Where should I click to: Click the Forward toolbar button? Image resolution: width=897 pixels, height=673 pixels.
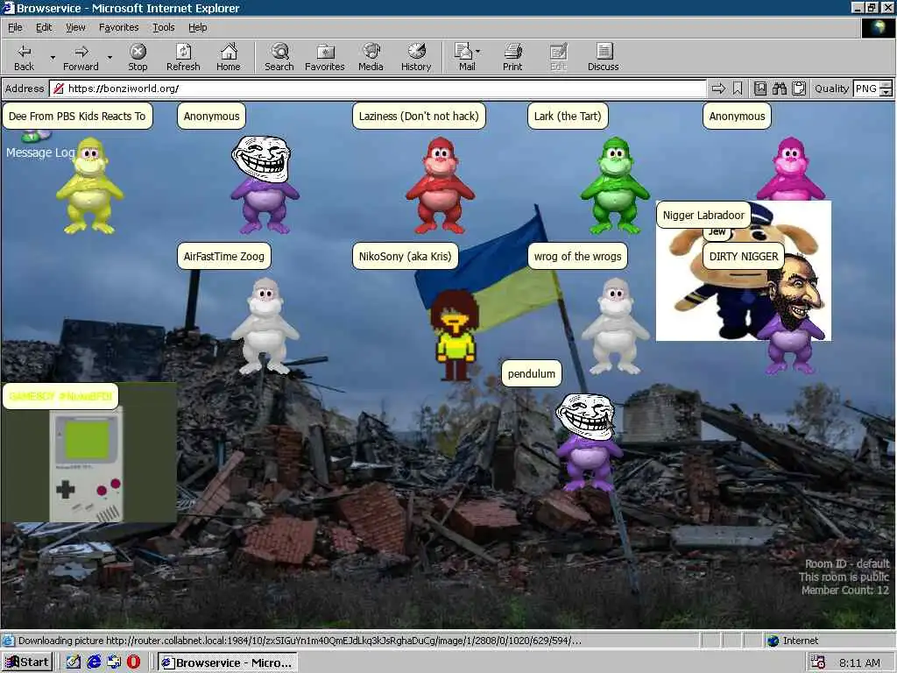click(x=81, y=57)
